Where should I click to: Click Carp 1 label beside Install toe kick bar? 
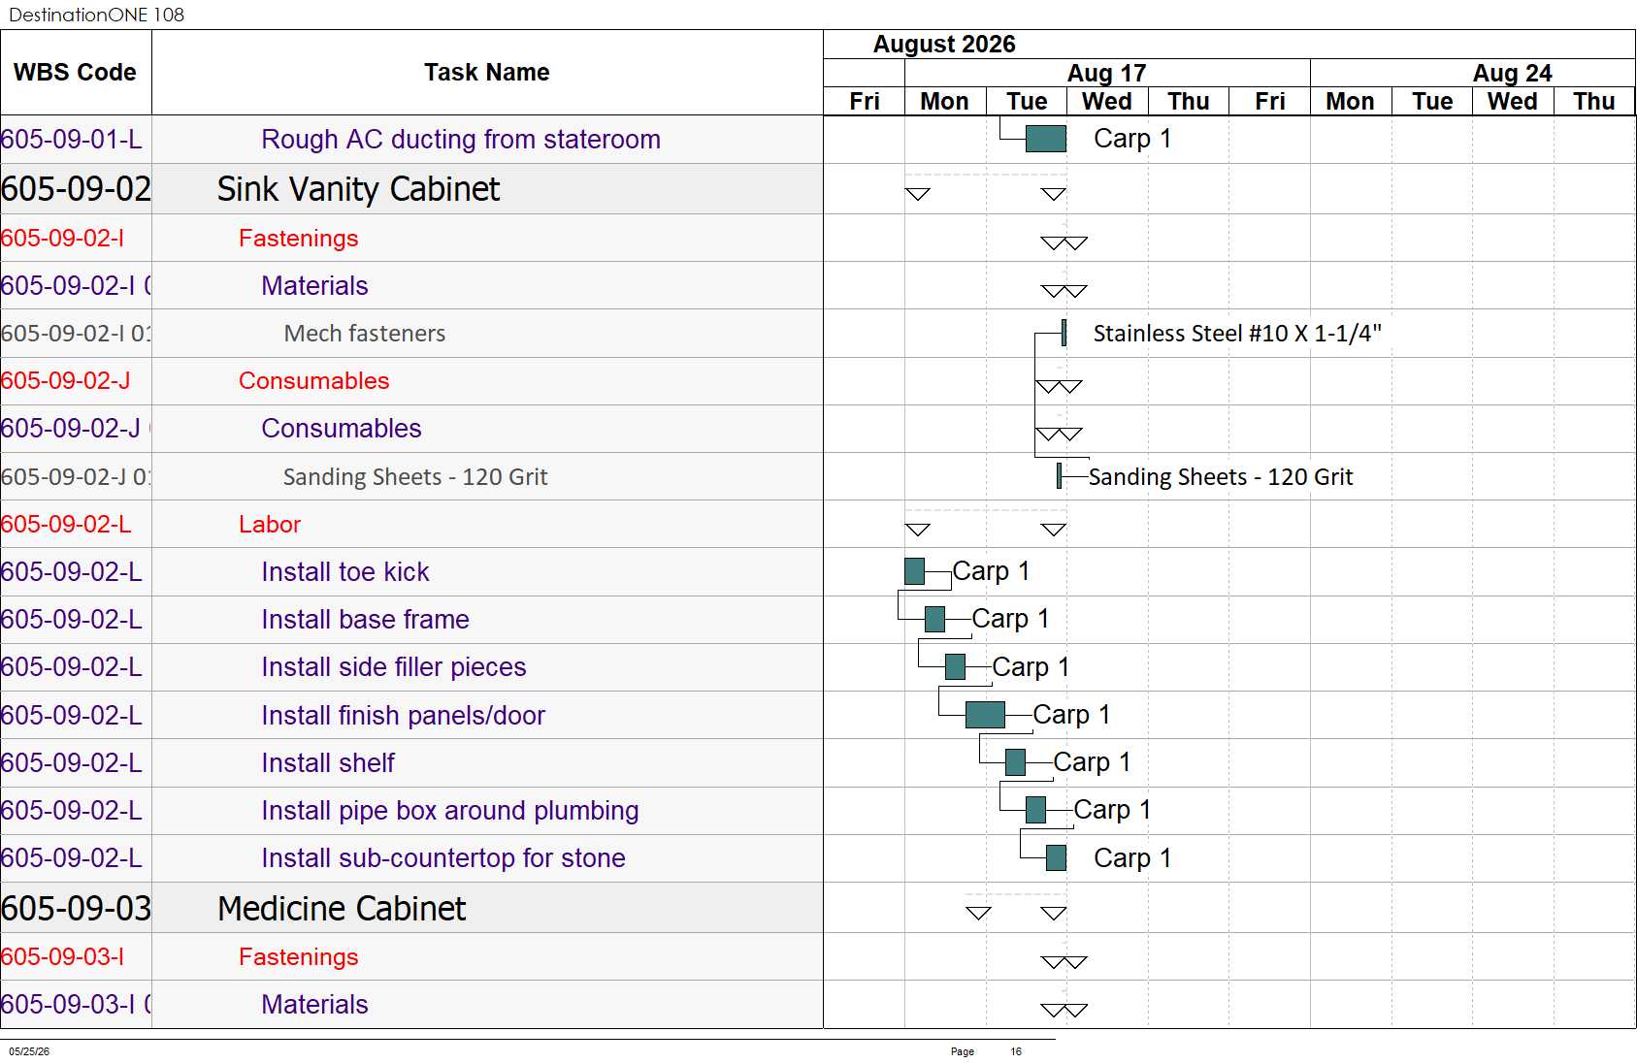click(991, 571)
